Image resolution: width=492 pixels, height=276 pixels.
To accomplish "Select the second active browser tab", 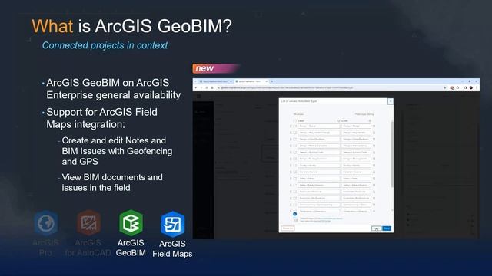I will [251, 81].
